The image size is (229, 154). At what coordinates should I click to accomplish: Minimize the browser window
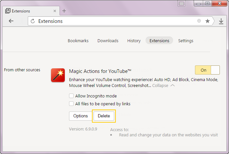(x=199, y=4)
